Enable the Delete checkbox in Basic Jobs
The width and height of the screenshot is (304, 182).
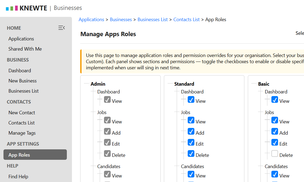pyautogui.click(x=275, y=154)
